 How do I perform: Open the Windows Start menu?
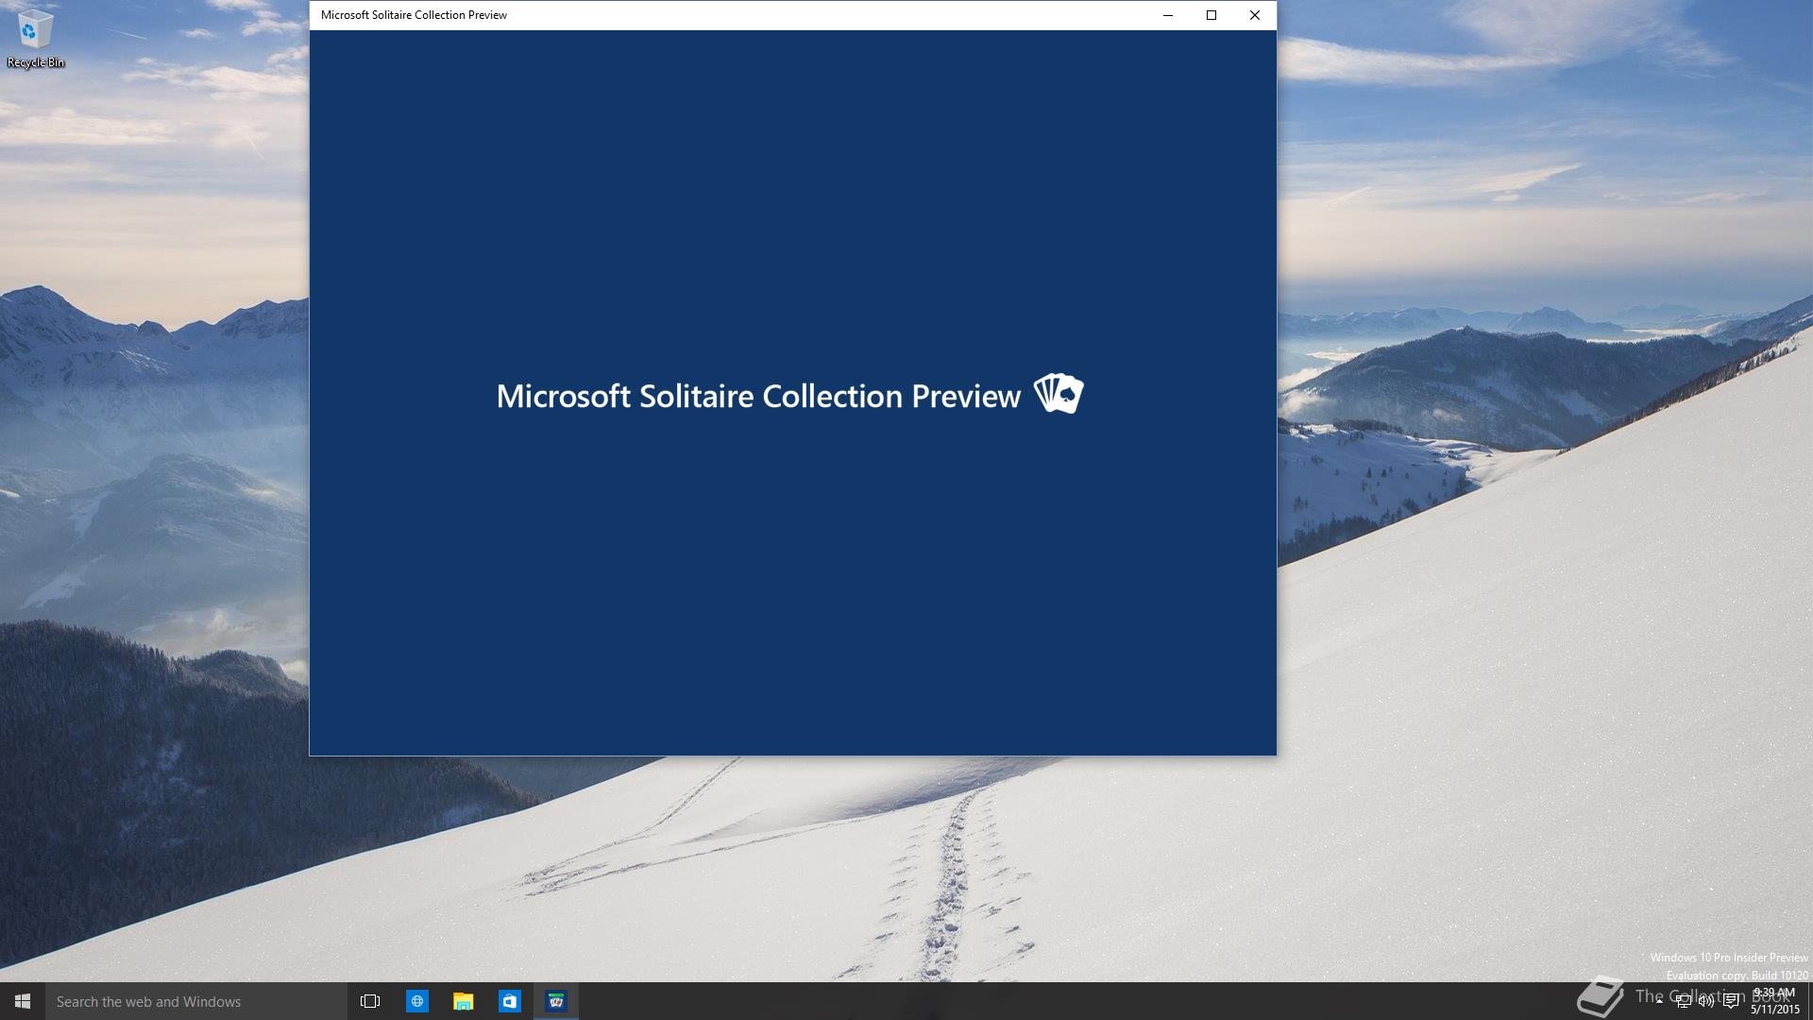(23, 1001)
